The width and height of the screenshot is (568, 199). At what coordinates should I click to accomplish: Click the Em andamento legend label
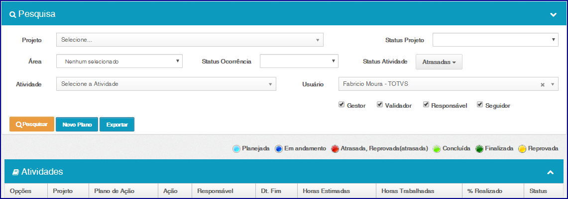[305, 148]
